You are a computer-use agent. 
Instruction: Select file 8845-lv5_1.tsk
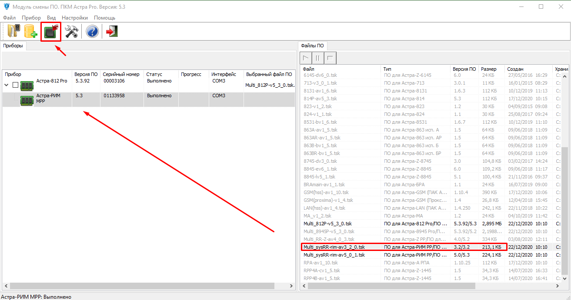point(319,177)
